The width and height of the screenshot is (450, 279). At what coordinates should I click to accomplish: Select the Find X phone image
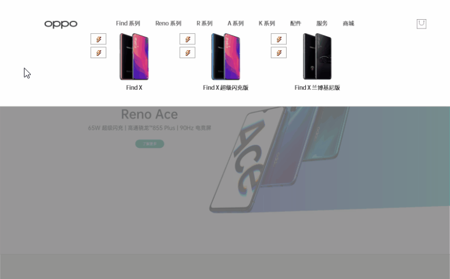pos(134,56)
